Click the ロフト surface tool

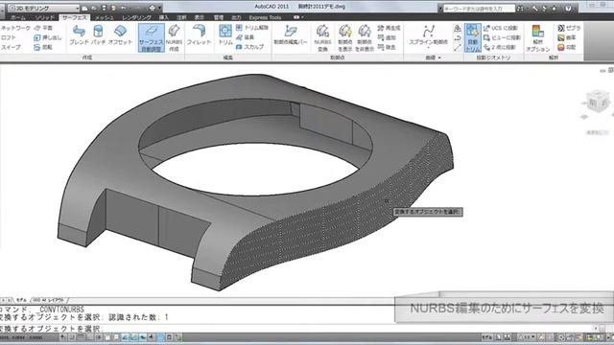(x=9, y=37)
